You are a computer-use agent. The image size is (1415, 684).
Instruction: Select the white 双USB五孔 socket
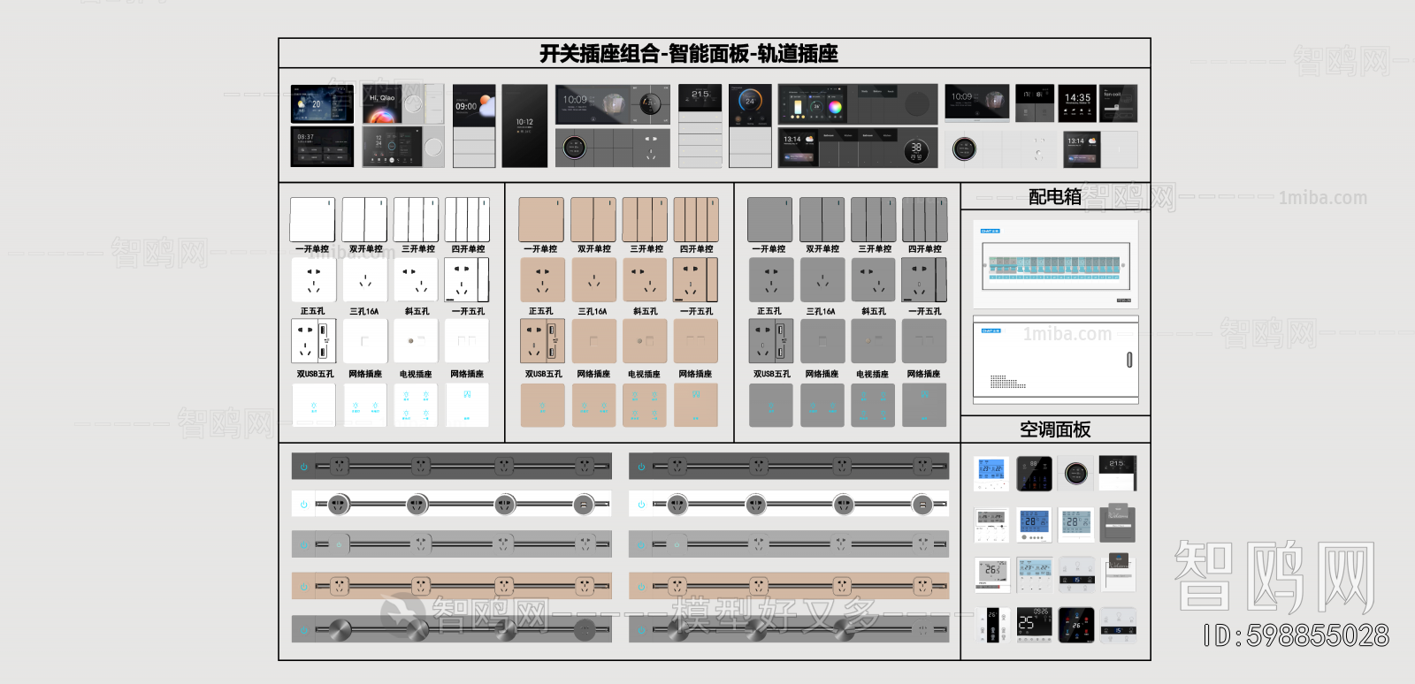point(313,341)
